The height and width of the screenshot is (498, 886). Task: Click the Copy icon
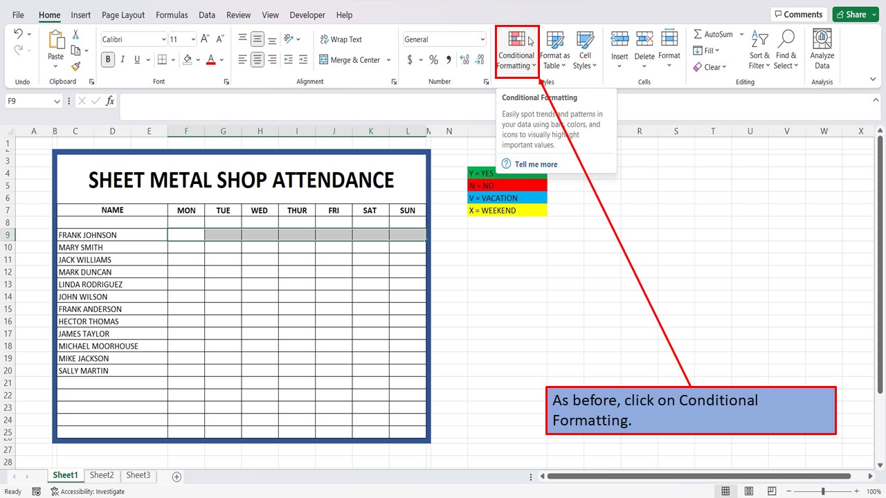tap(76, 50)
